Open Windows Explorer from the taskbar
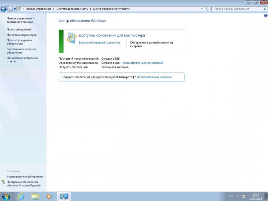The image size is (268, 201). [x=35, y=196]
